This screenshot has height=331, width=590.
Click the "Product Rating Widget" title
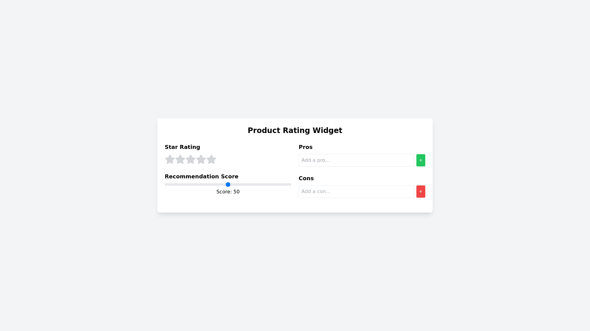(295, 131)
